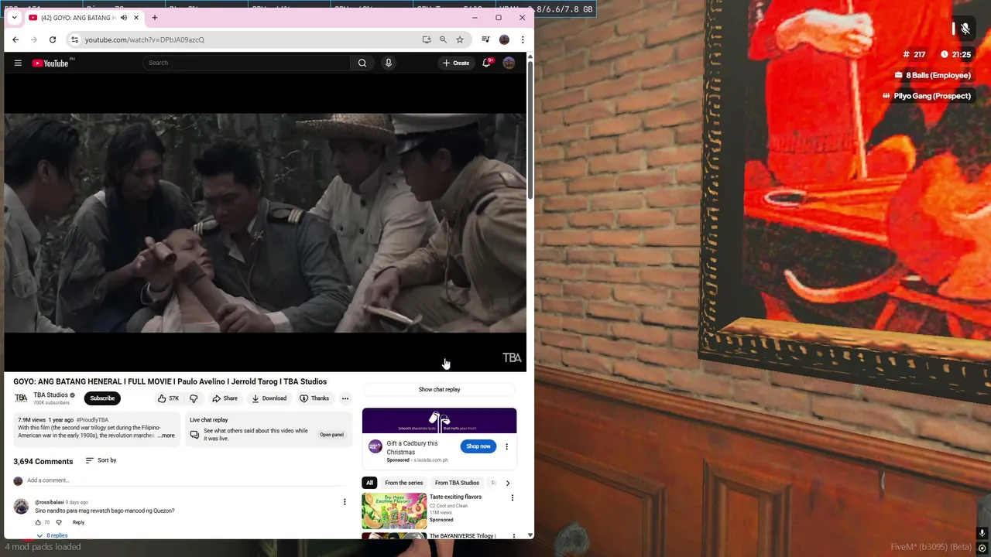Install app icon in address bar
991x557 pixels.
[x=426, y=39]
